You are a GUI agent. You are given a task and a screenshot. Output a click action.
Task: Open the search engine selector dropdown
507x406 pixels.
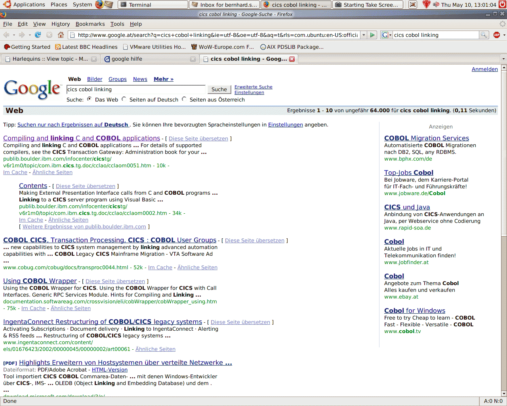click(x=386, y=35)
